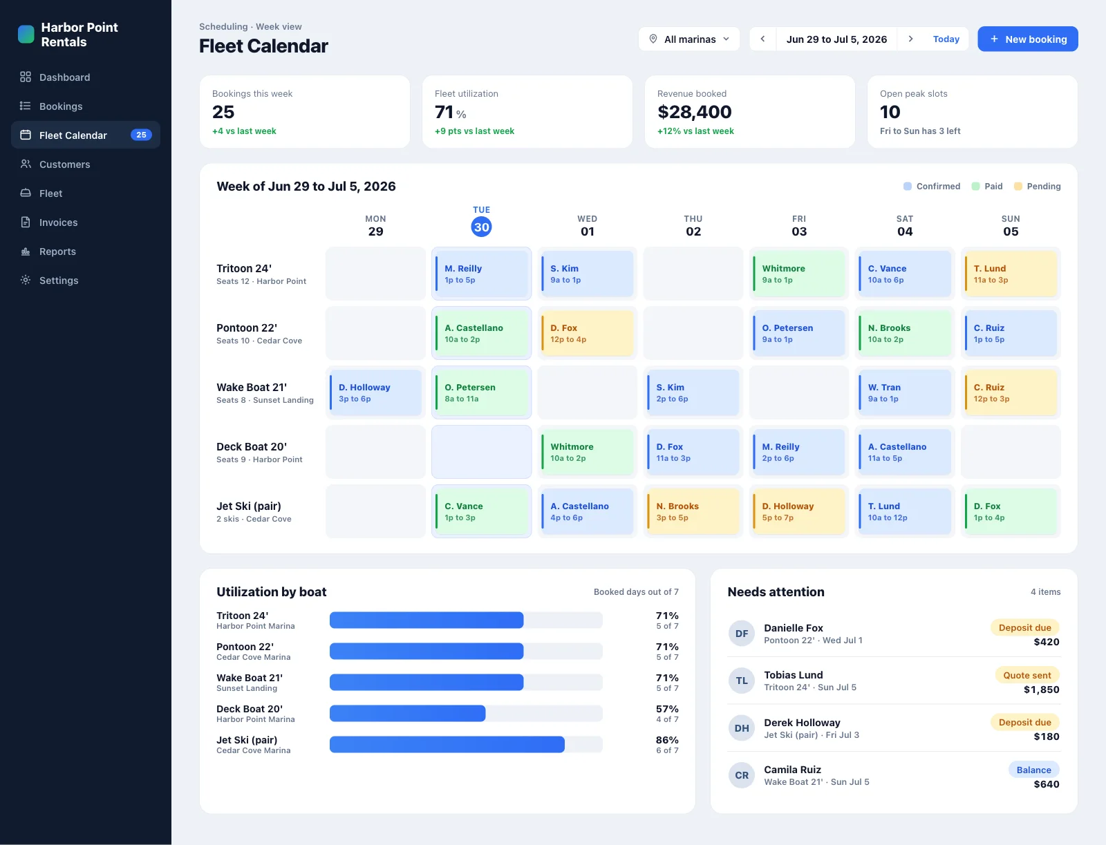
Task: Click the Customers people icon
Action: coord(26,164)
